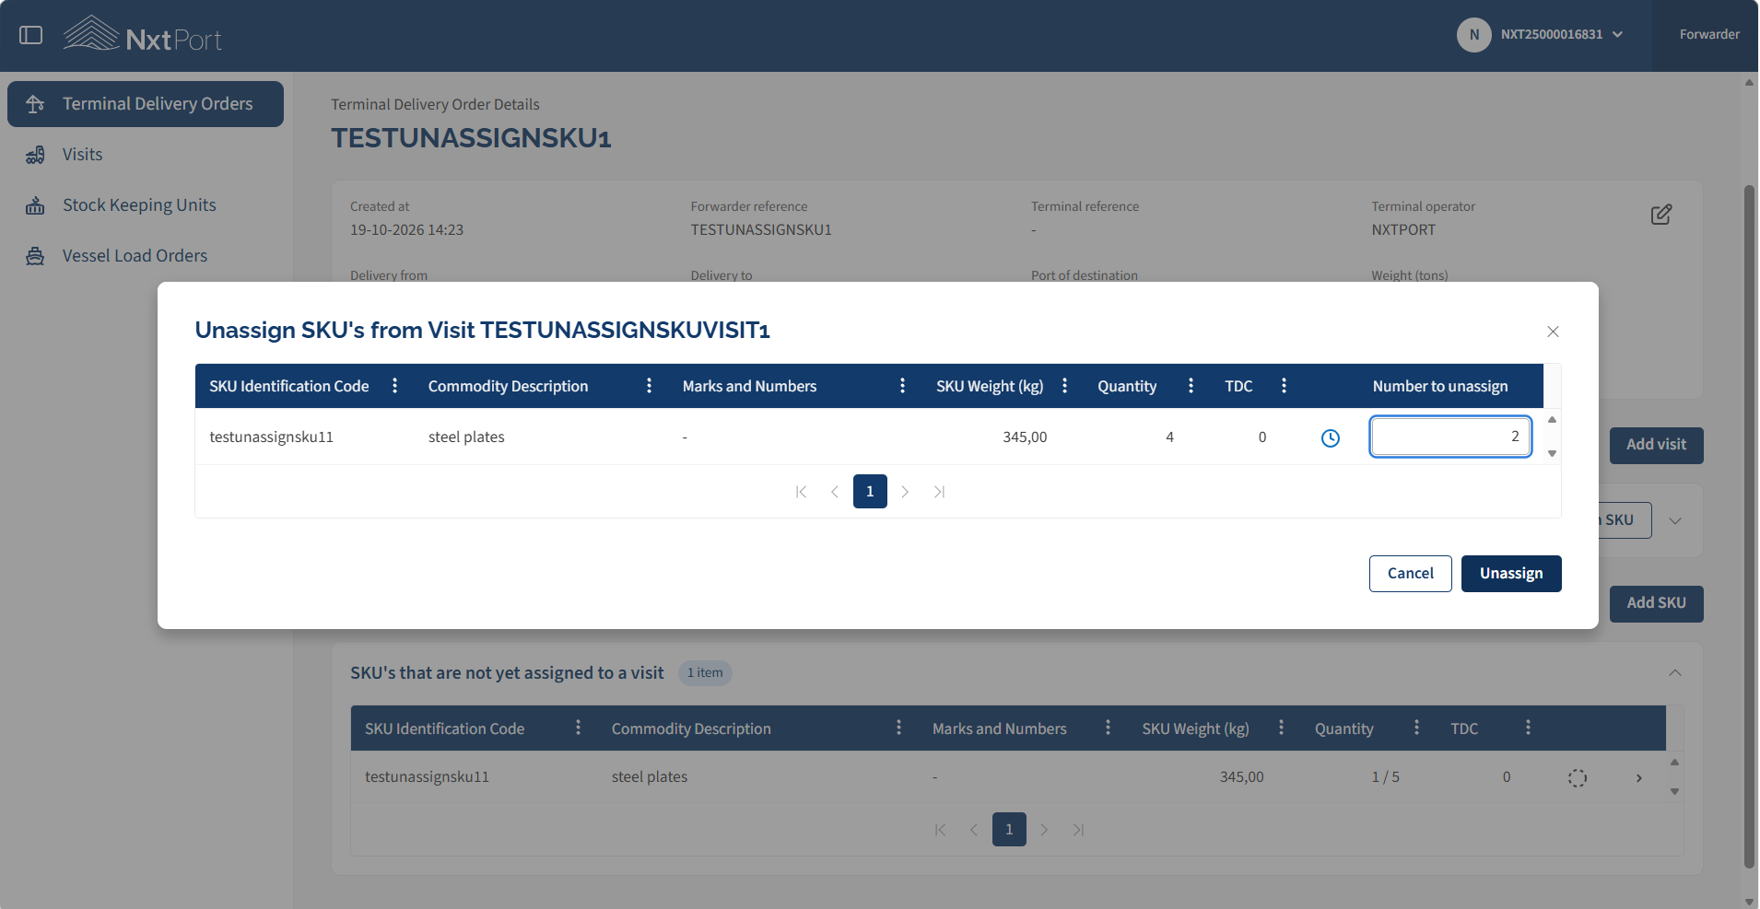Focus the Number to unassign field
The height and width of the screenshot is (909, 1760).
tap(1450, 437)
